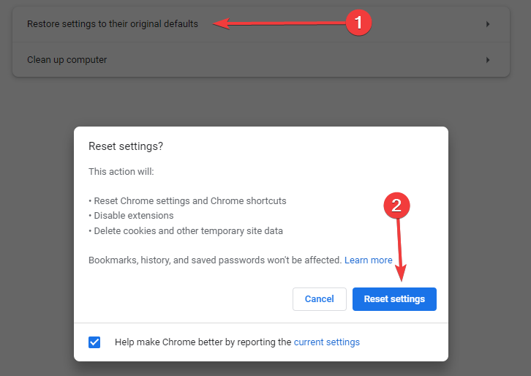Click the 'Reset Chrome settings and Chrome shortcuts' bullet

point(190,201)
